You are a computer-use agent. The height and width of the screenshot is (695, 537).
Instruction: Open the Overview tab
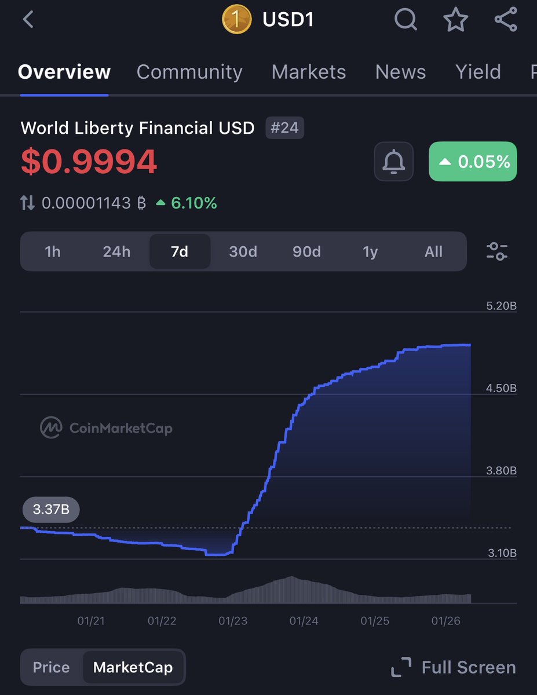64,72
